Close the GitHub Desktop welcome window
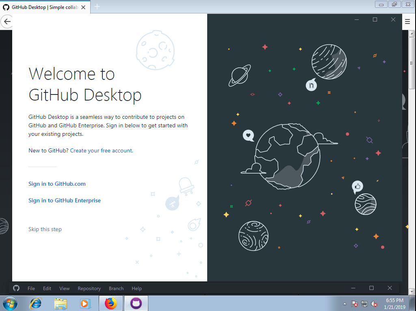This screenshot has height=311, width=416. (393, 19)
